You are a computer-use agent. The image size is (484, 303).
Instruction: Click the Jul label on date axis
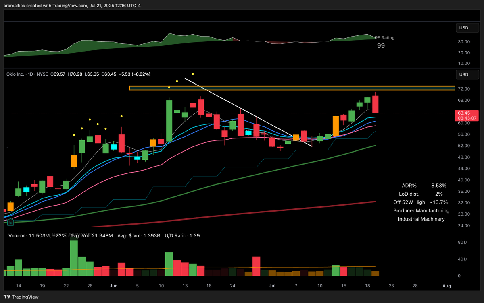pos(272,286)
